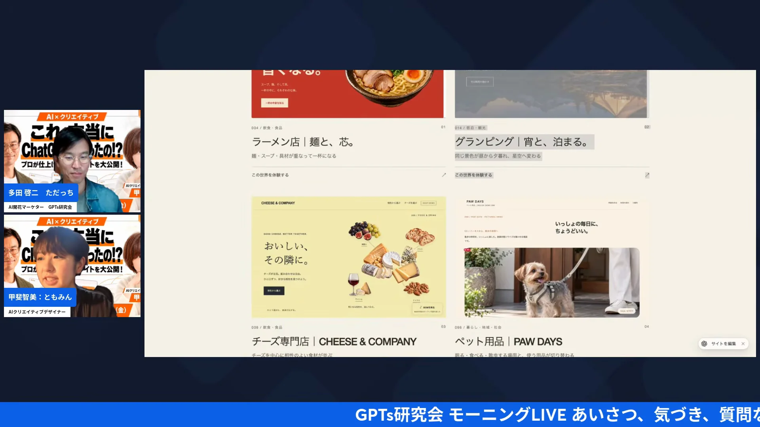Click the dark button in the cheese preview
This screenshot has width=760, height=427.
pyautogui.click(x=274, y=291)
